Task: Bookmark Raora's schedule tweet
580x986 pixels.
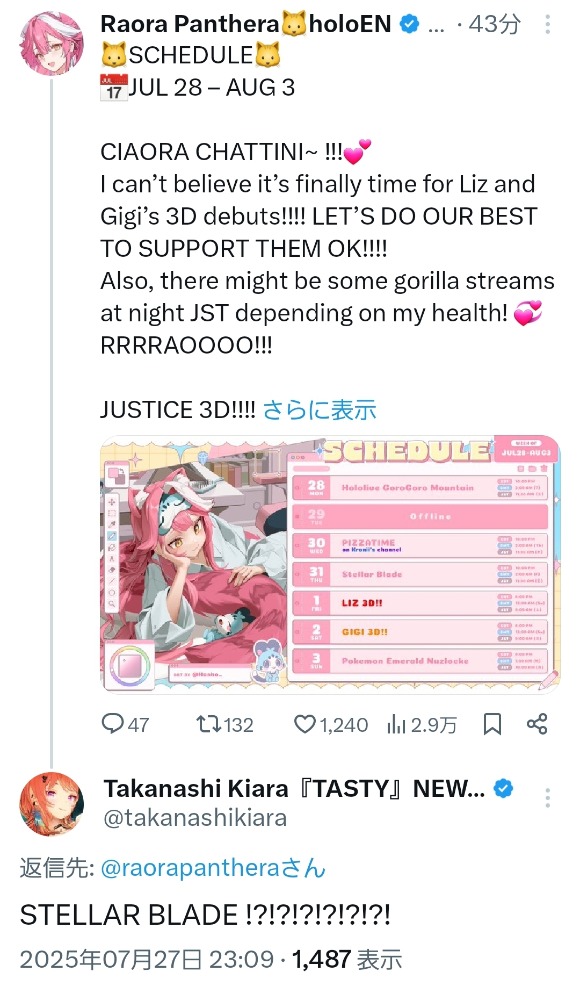Action: click(492, 724)
